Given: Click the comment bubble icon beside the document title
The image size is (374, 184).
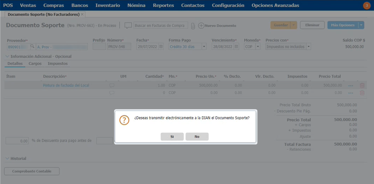Looking at the screenshot, I should tap(128, 25).
